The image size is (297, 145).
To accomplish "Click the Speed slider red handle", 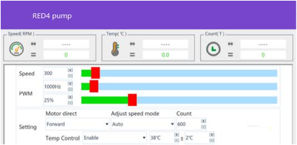I will 95,73.
